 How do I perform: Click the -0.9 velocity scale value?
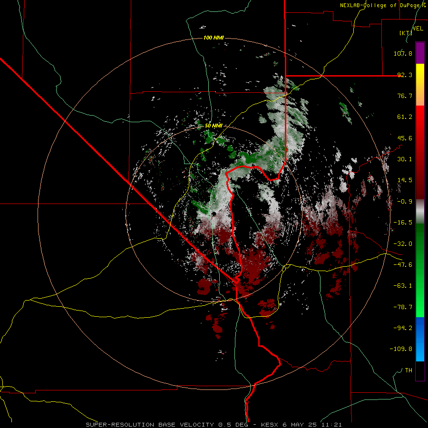click(405, 202)
